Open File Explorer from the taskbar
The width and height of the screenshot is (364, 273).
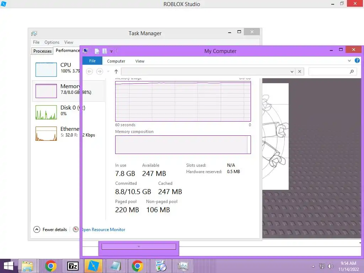[27, 266]
